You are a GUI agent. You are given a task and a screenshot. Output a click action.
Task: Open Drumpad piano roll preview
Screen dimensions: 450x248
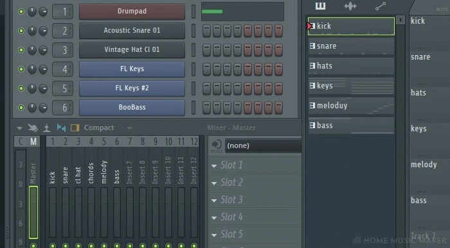pos(242,12)
